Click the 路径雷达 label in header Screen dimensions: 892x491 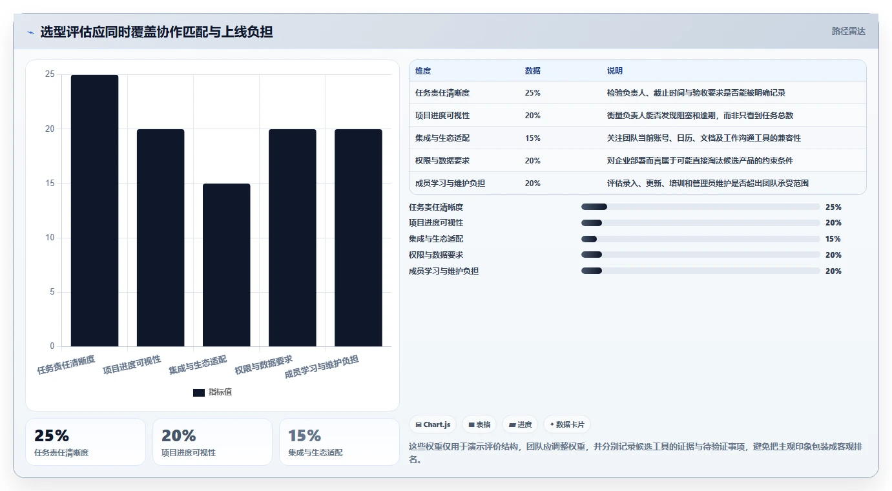tap(848, 31)
